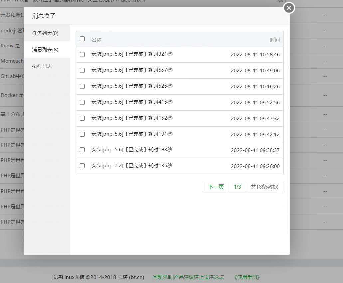Close the 消息盒子 dialog with X icon
343x283 pixels.
[289, 8]
